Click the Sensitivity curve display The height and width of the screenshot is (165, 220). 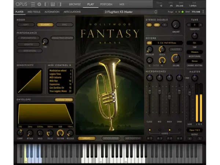point(29,81)
